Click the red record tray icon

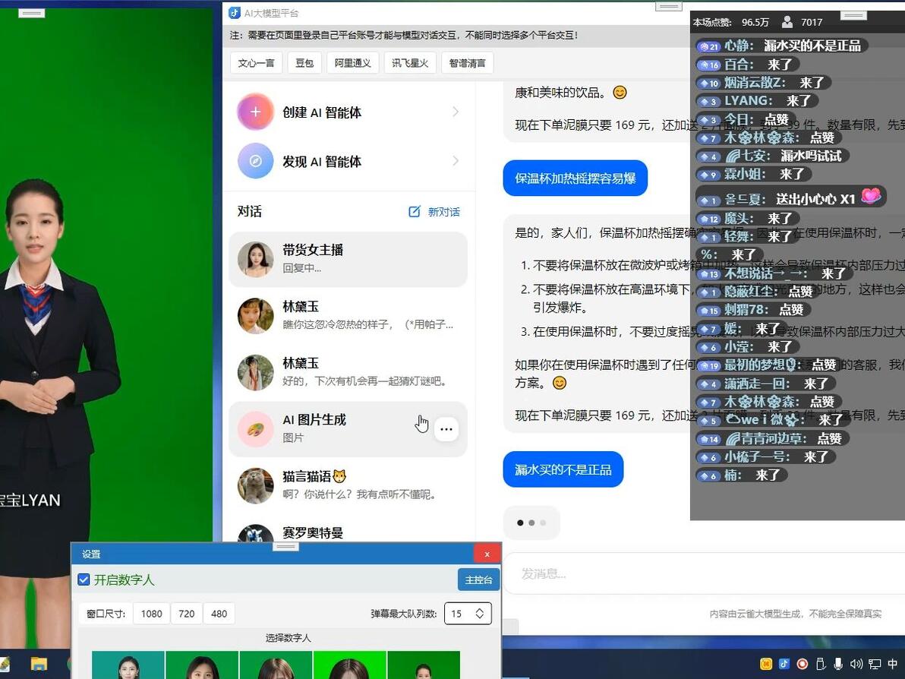(803, 664)
